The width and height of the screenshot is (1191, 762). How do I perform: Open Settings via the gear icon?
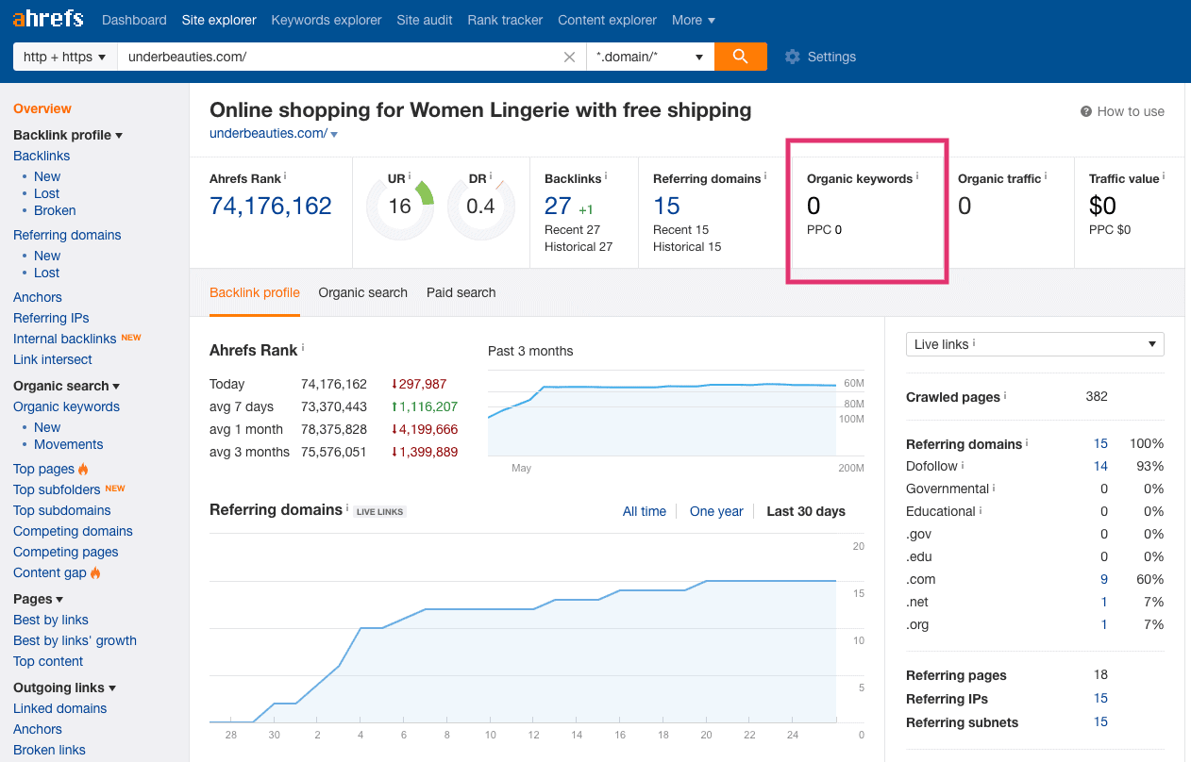[x=792, y=57]
